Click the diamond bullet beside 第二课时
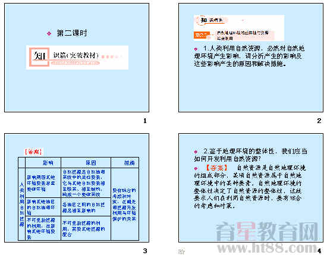This screenshot has width=327, height=255. pyautogui.click(x=49, y=33)
